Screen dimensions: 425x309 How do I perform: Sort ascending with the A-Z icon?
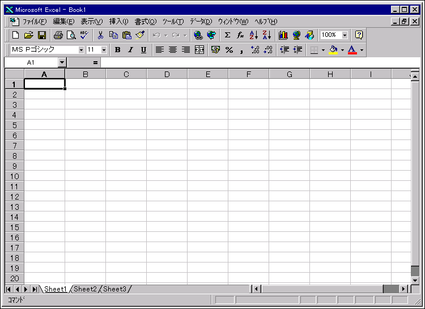pos(254,35)
